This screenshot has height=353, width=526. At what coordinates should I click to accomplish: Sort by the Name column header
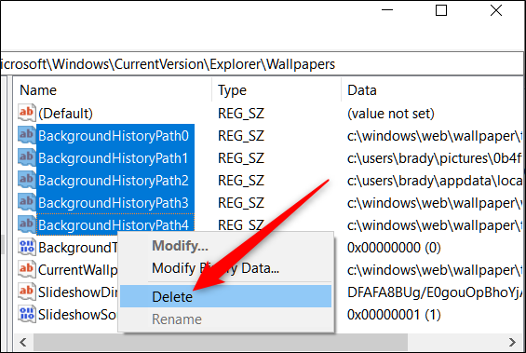click(113, 90)
